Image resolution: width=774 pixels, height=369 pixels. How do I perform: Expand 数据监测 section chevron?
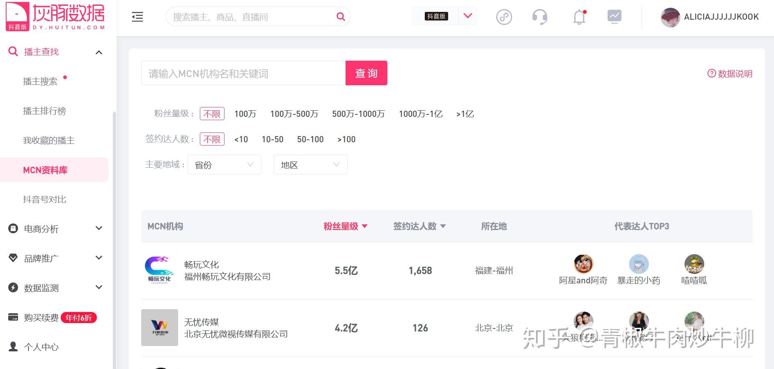pos(99,287)
